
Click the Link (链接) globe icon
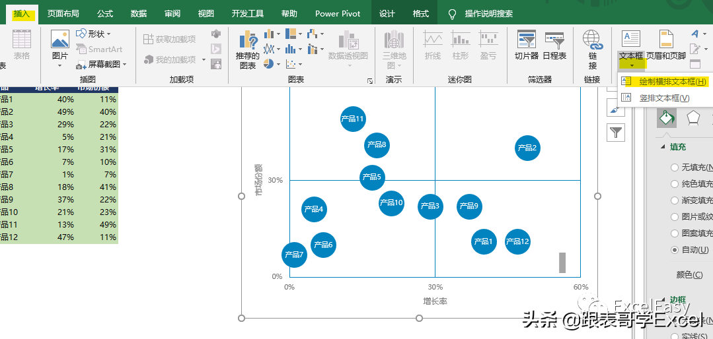(x=593, y=40)
